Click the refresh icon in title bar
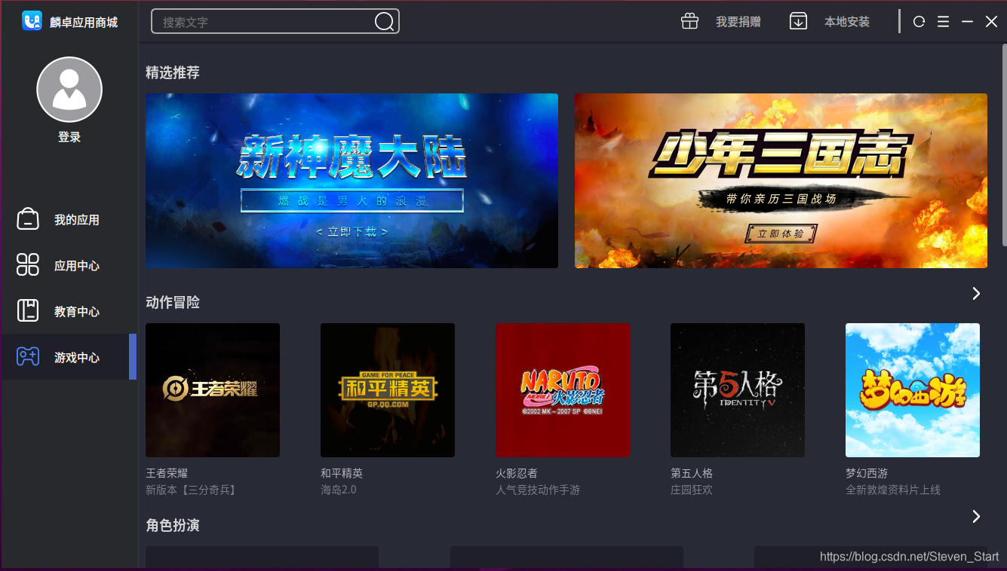 (919, 22)
